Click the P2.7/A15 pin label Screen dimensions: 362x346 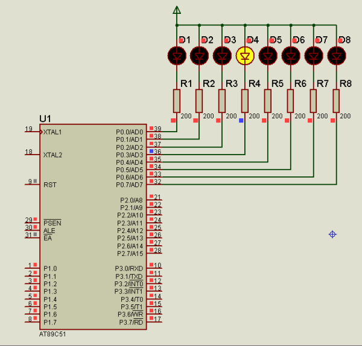(x=130, y=254)
